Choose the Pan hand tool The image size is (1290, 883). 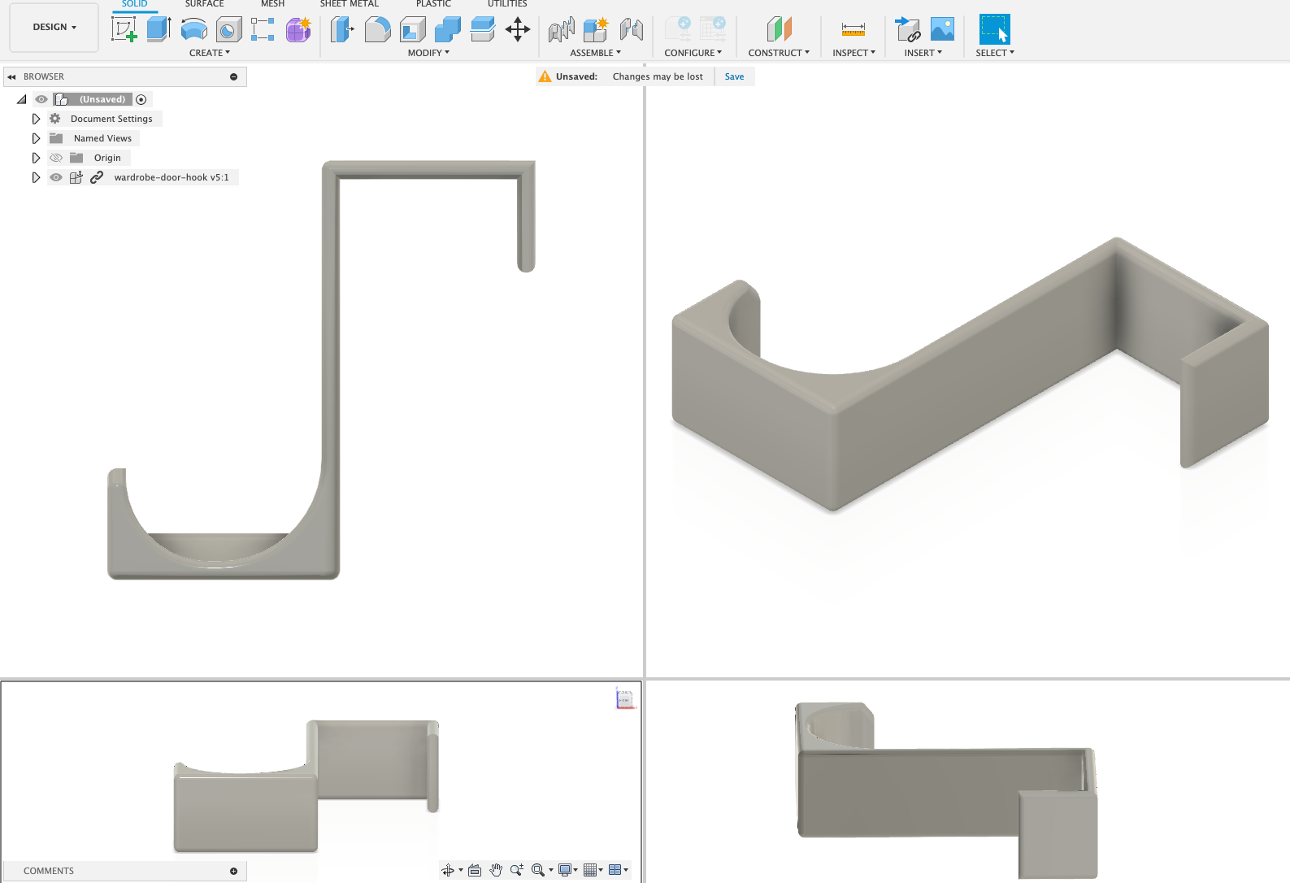[x=496, y=870]
